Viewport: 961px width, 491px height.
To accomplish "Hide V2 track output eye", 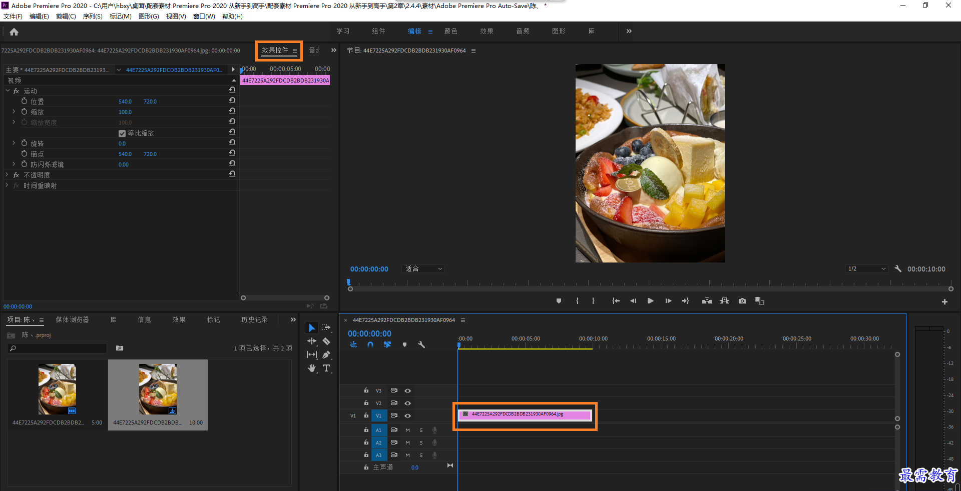I will coord(407,403).
